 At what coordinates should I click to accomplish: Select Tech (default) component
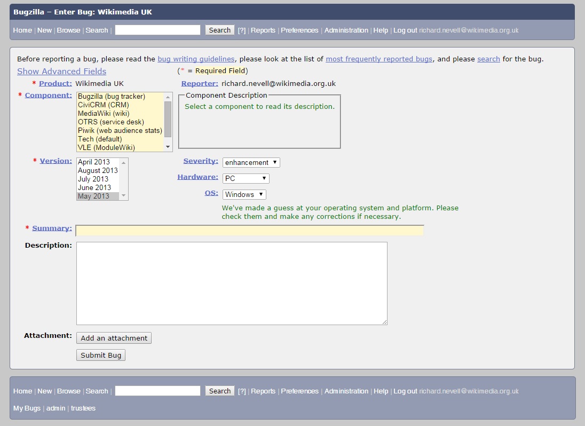point(120,139)
